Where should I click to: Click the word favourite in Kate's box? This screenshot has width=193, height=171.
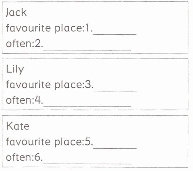tap(28, 142)
